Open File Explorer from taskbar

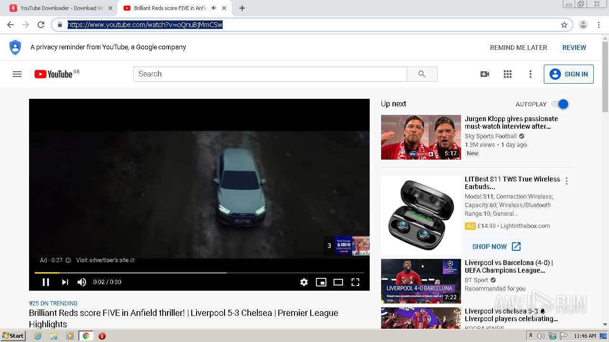pos(54,336)
